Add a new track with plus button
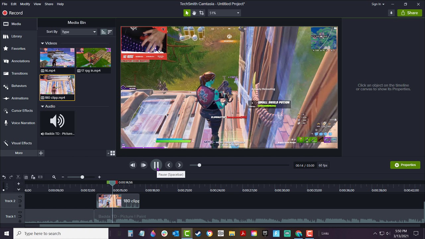The height and width of the screenshot is (239, 425). point(19,184)
